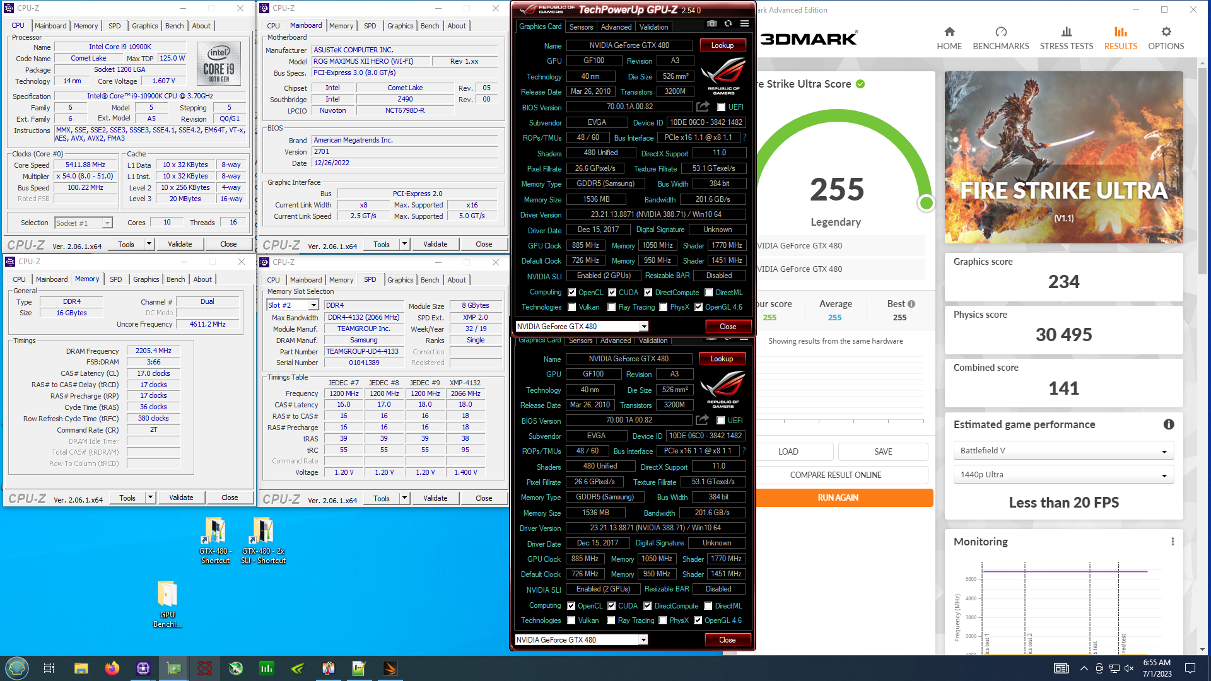Image resolution: width=1211 pixels, height=681 pixels.
Task: Click the Start button on taskbar
Action: pyautogui.click(x=17, y=668)
